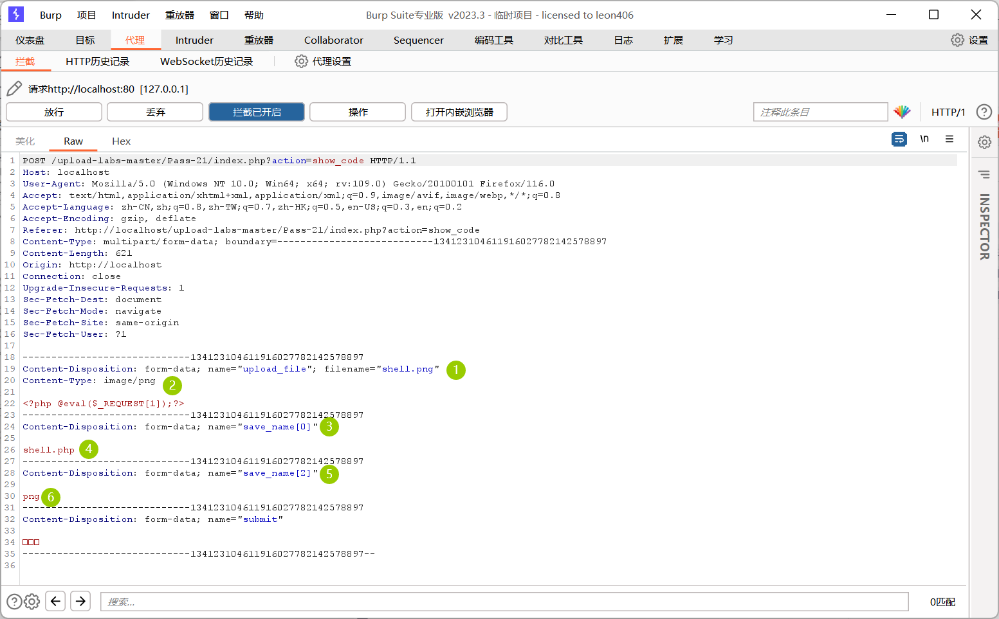Click "save_name[0]" on line 24
This screenshot has height=619, width=999.
point(277,427)
